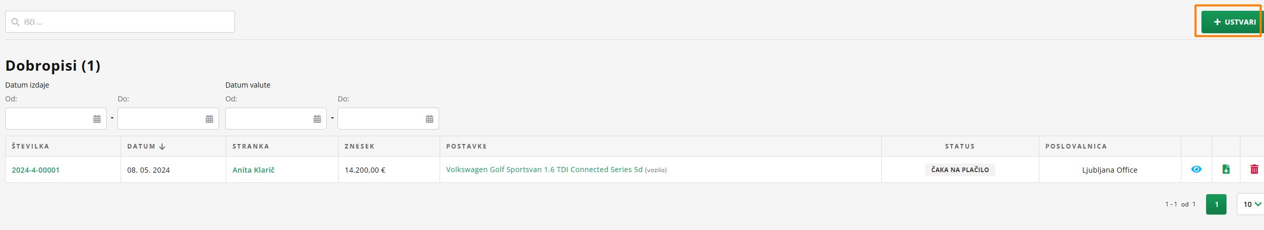This screenshot has width=1264, height=230.
Task: Go to pagination page 1
Action: tap(1216, 204)
